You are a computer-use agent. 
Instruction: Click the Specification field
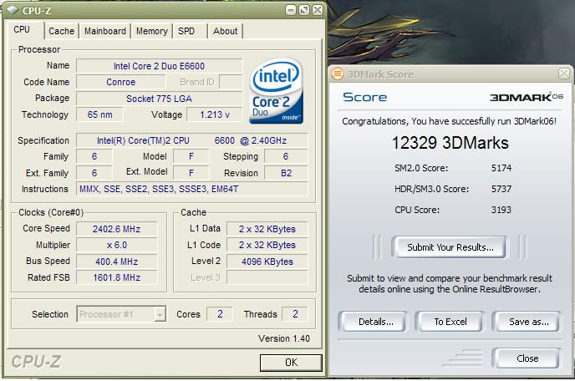coord(192,140)
